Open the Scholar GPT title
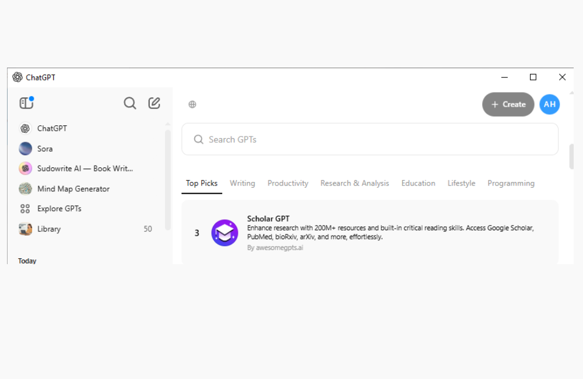This screenshot has height=379, width=583. (x=268, y=219)
